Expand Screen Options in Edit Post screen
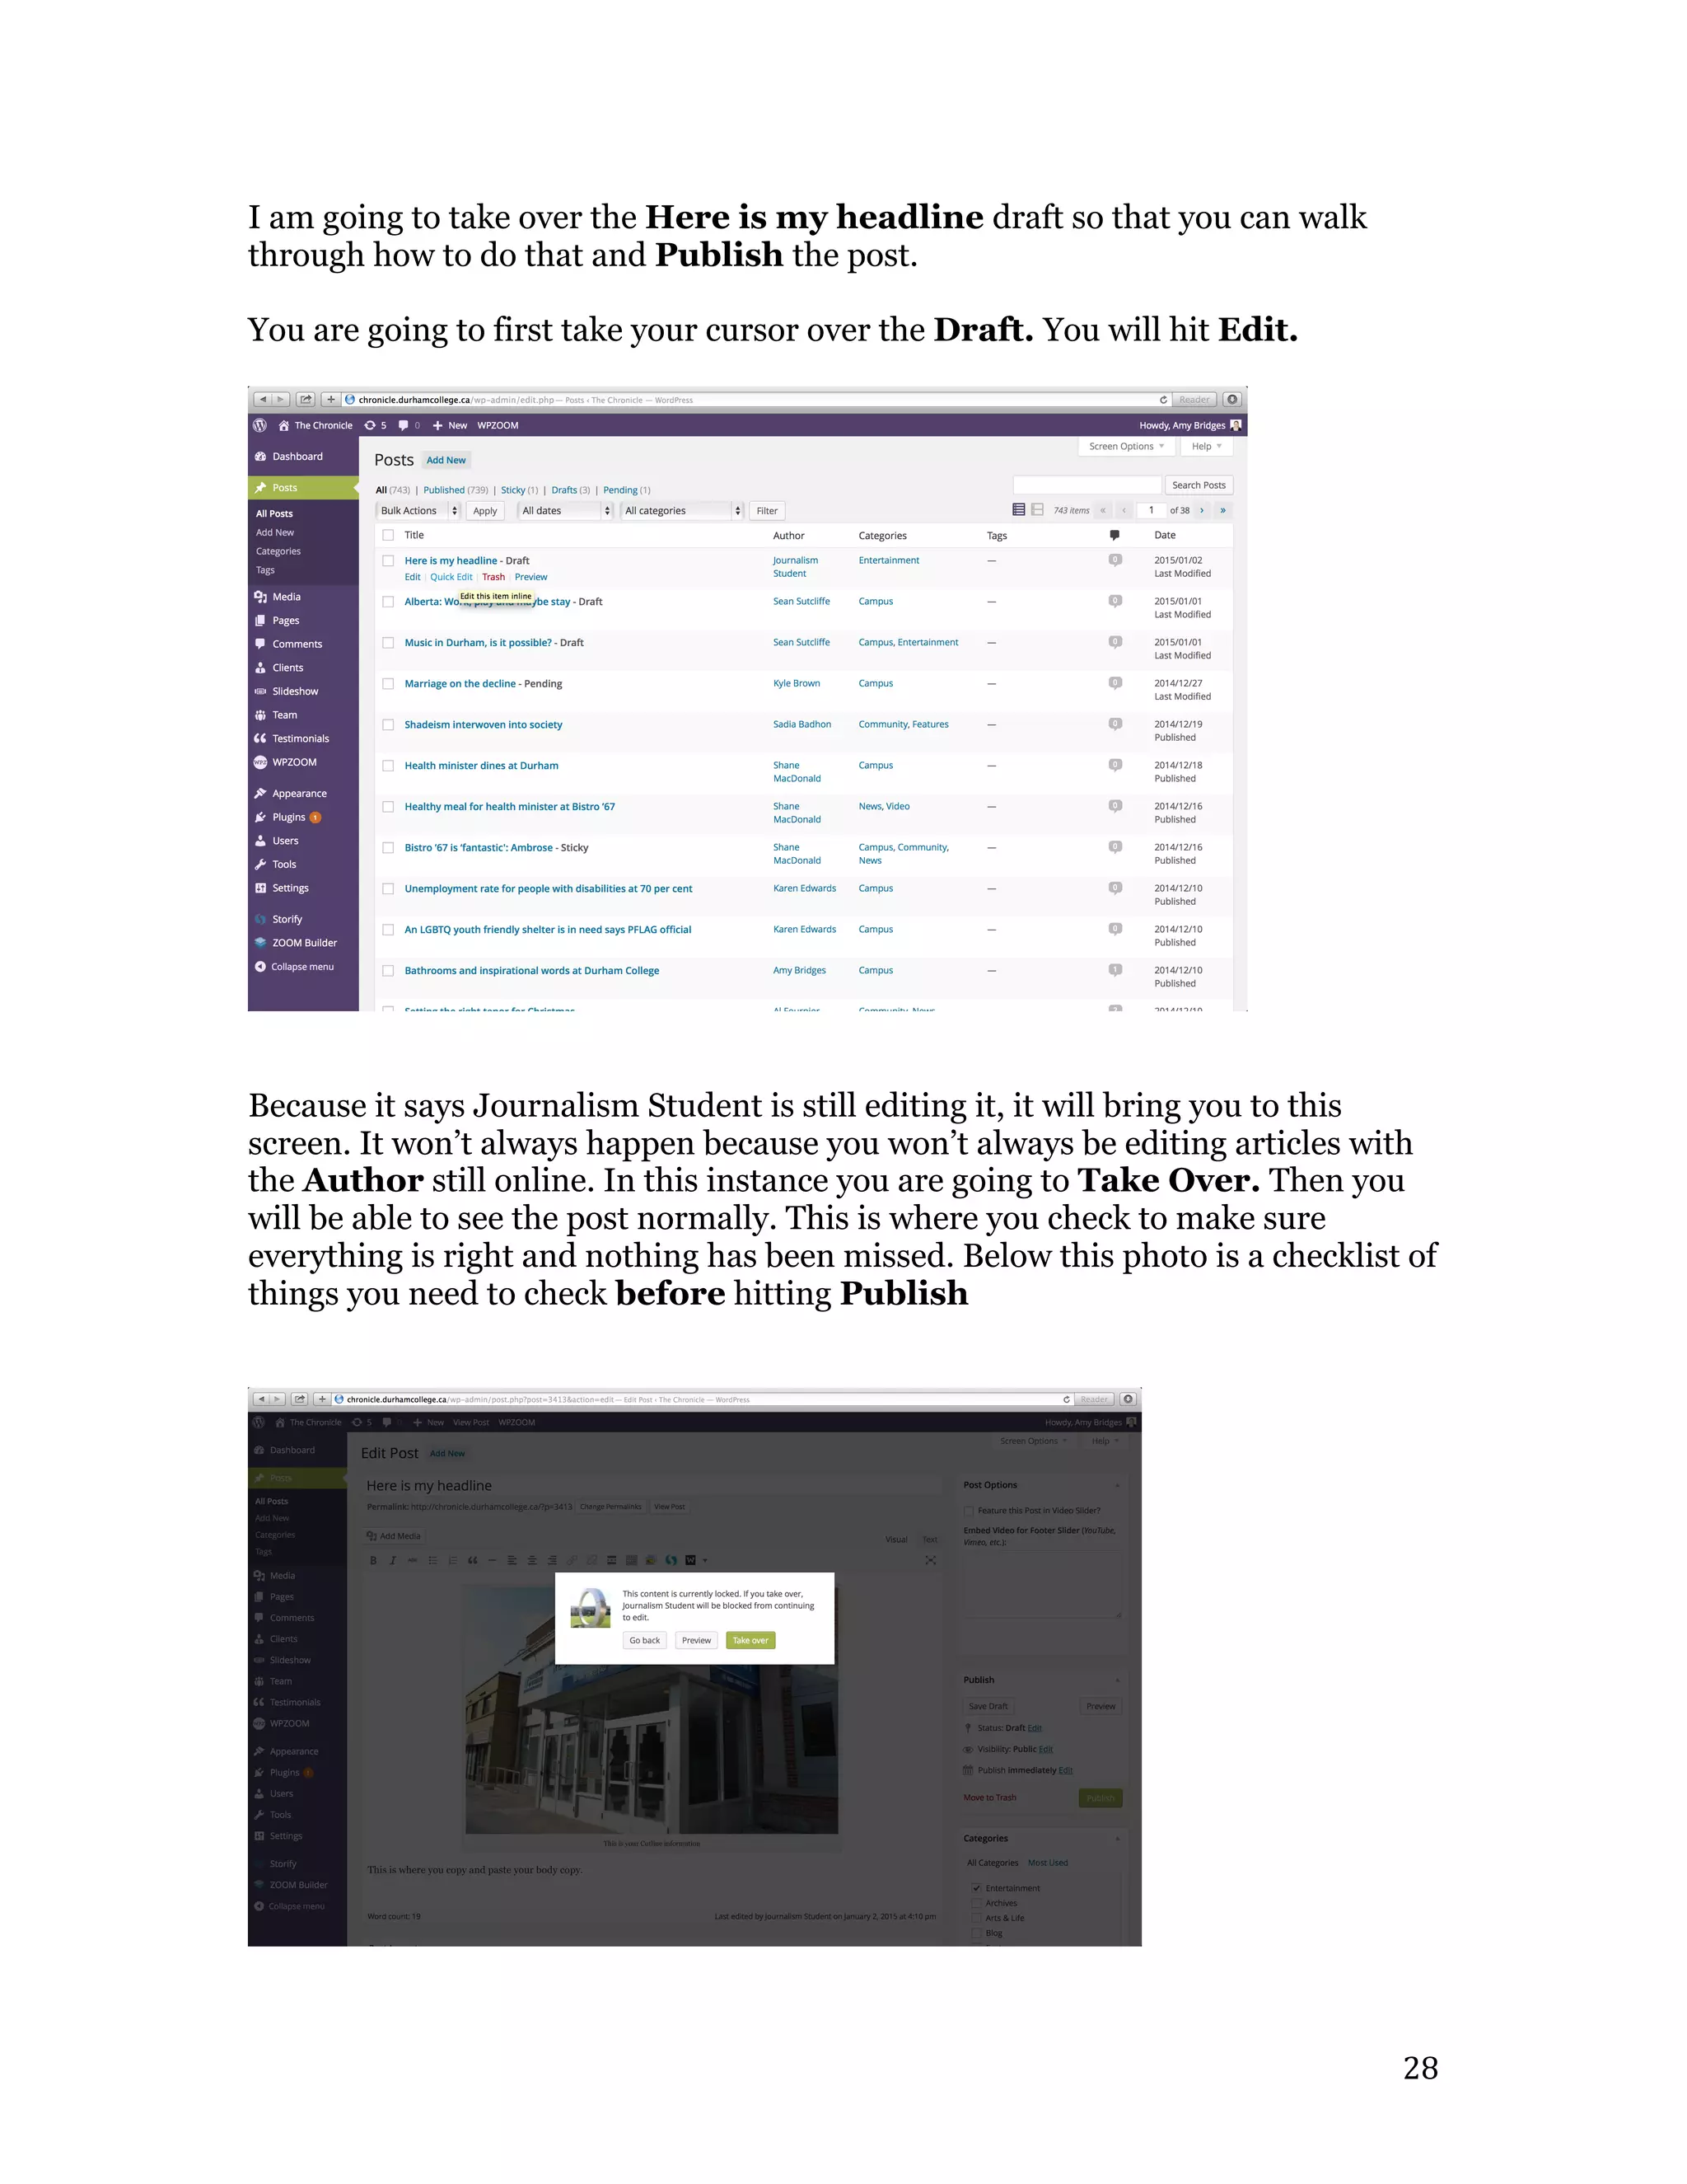1687x2184 pixels. pos(1034,1441)
